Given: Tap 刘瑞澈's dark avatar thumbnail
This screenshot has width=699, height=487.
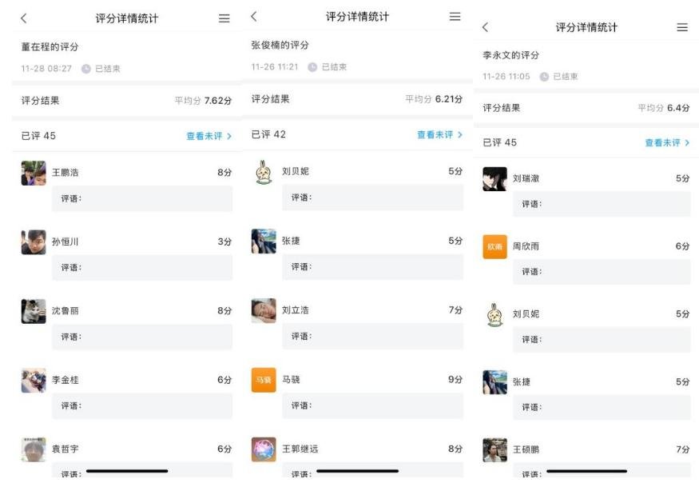Looking at the screenshot, I should [495, 178].
